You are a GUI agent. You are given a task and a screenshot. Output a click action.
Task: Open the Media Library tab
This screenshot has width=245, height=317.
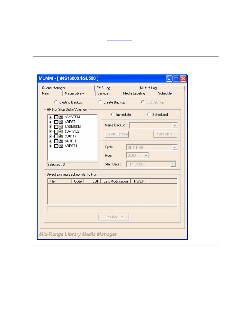79,93
